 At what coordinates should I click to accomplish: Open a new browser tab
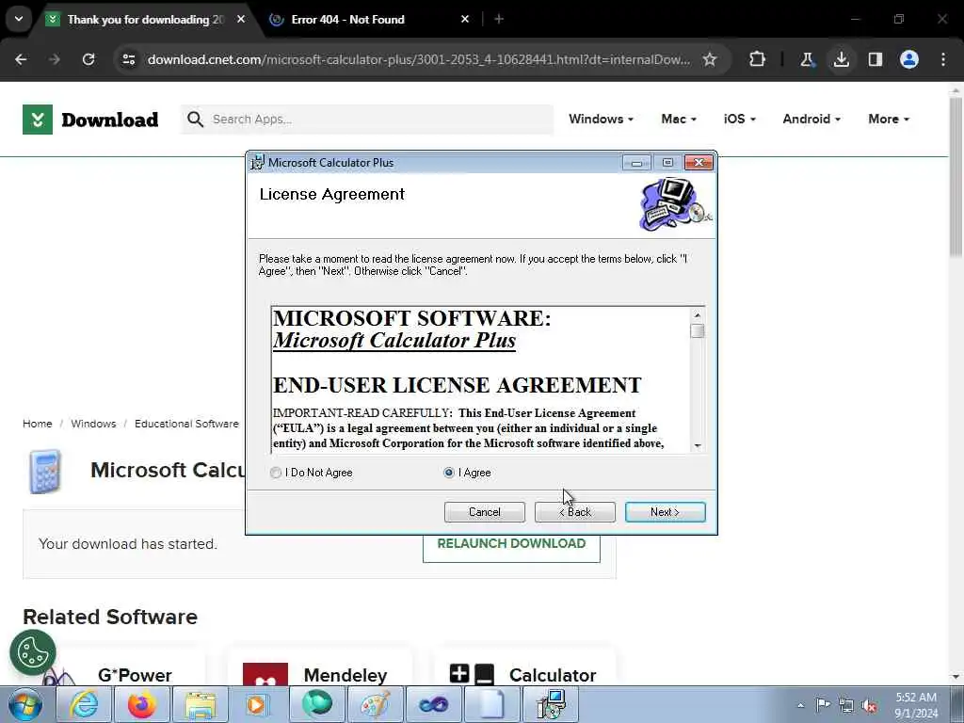click(x=499, y=19)
